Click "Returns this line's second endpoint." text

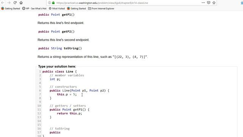(63, 40)
